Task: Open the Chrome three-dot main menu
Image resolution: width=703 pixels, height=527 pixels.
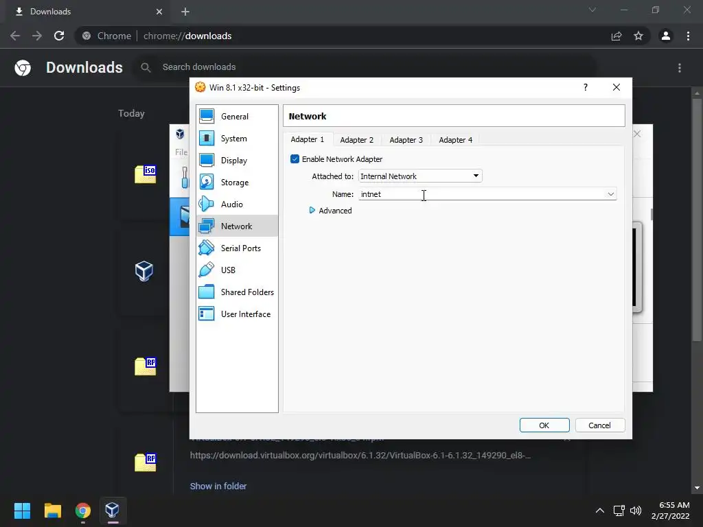Action: (x=688, y=36)
